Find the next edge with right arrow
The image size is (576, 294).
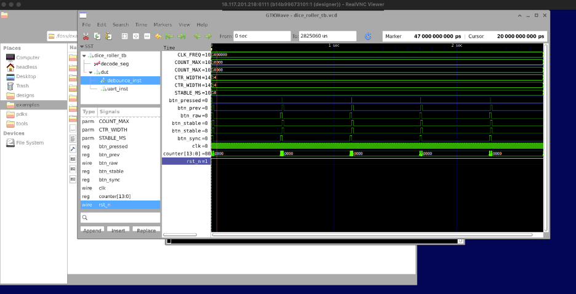click(x=208, y=36)
